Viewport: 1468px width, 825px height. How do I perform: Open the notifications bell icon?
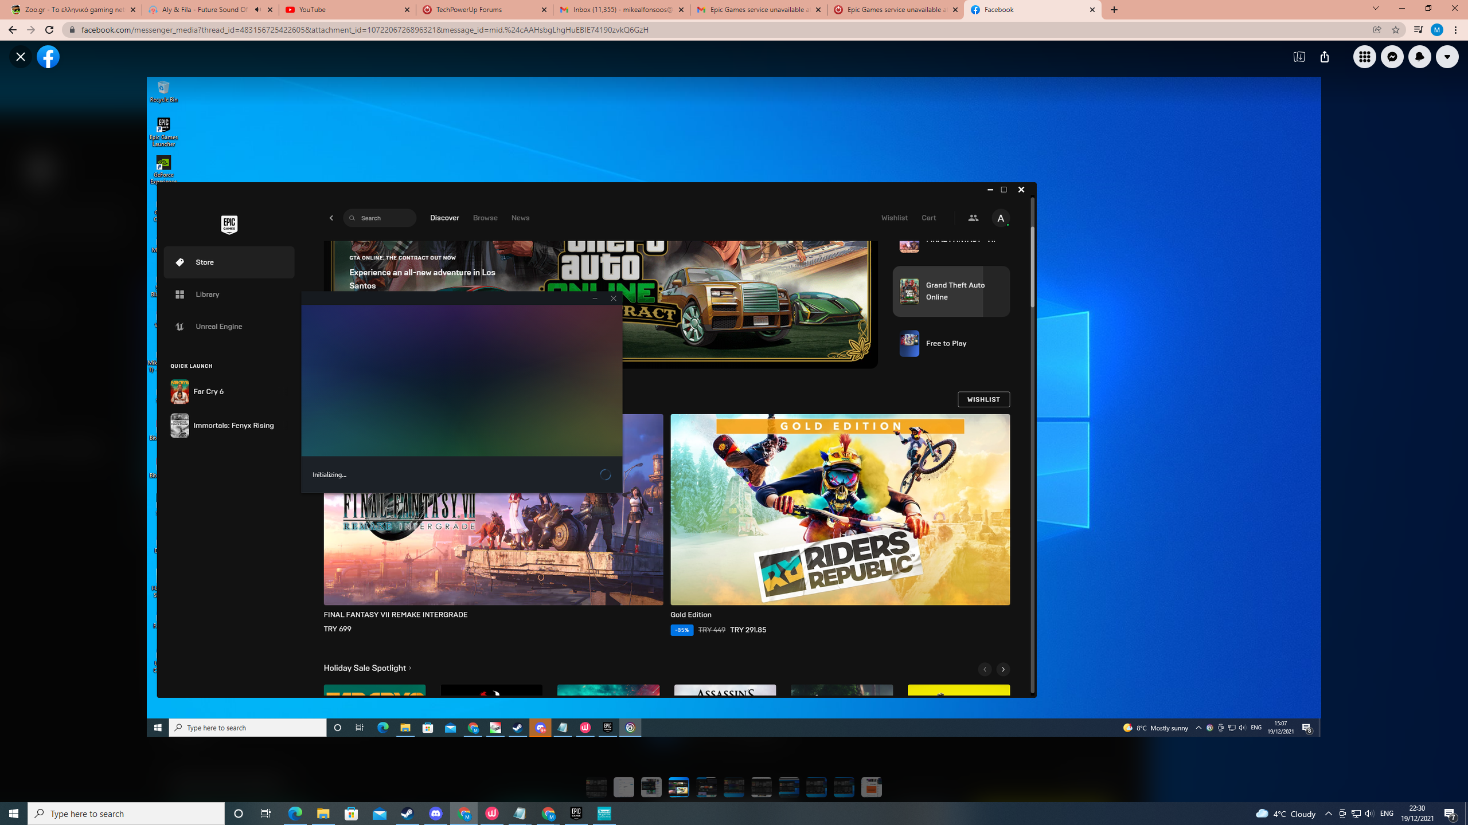tap(1419, 57)
